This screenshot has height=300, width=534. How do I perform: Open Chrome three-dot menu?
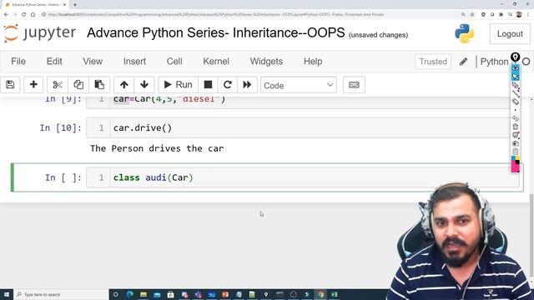(528, 15)
